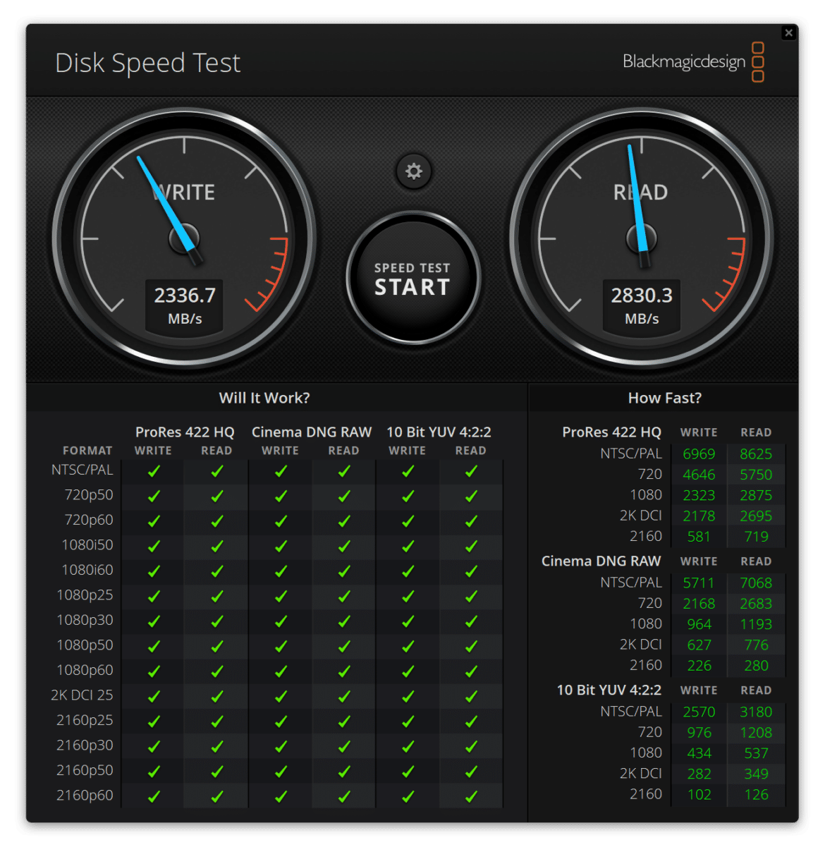Image resolution: width=825 pixels, height=852 pixels.
Task: Click 10 Bit YUV 1080 write value 434
Action: (x=699, y=753)
